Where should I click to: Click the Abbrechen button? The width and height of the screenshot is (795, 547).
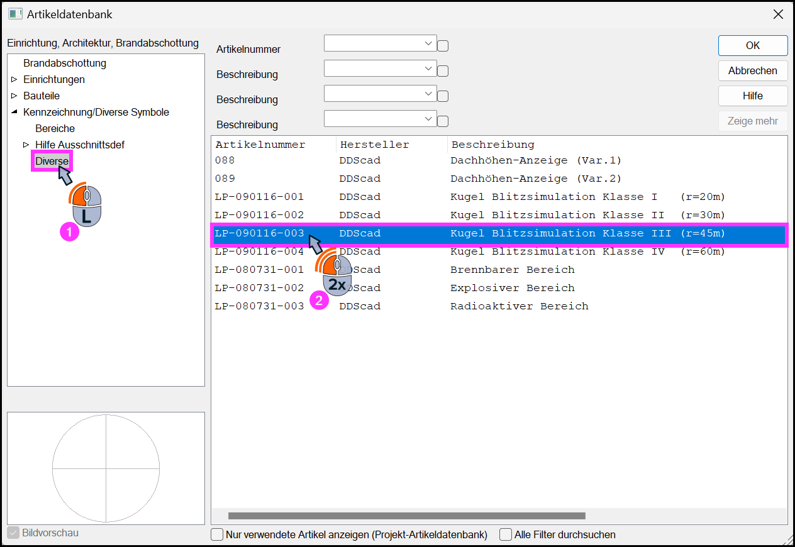753,70
